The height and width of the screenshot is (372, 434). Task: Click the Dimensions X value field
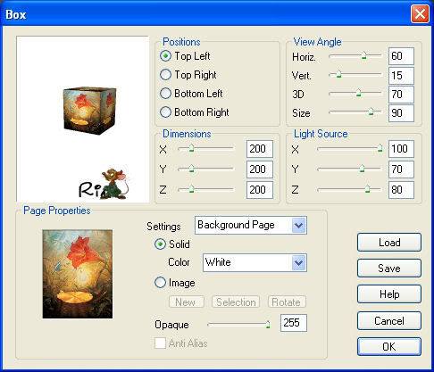click(260, 149)
